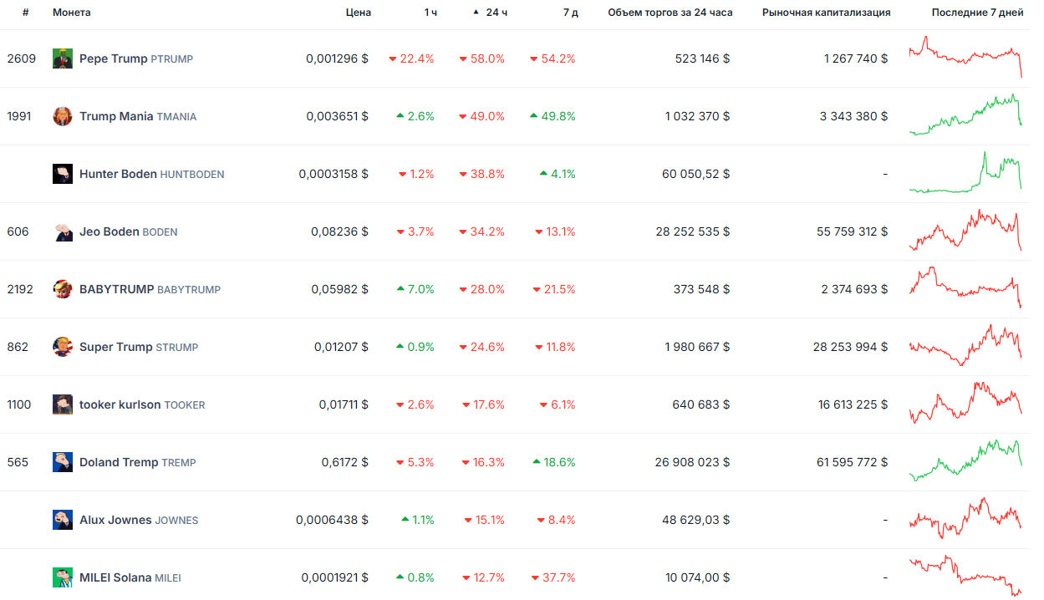Sort by the 7 д column header
Viewport: 1044px width, 600px height.
pyautogui.click(x=572, y=13)
